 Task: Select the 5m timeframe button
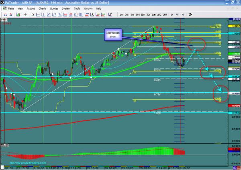tap(132, 14)
